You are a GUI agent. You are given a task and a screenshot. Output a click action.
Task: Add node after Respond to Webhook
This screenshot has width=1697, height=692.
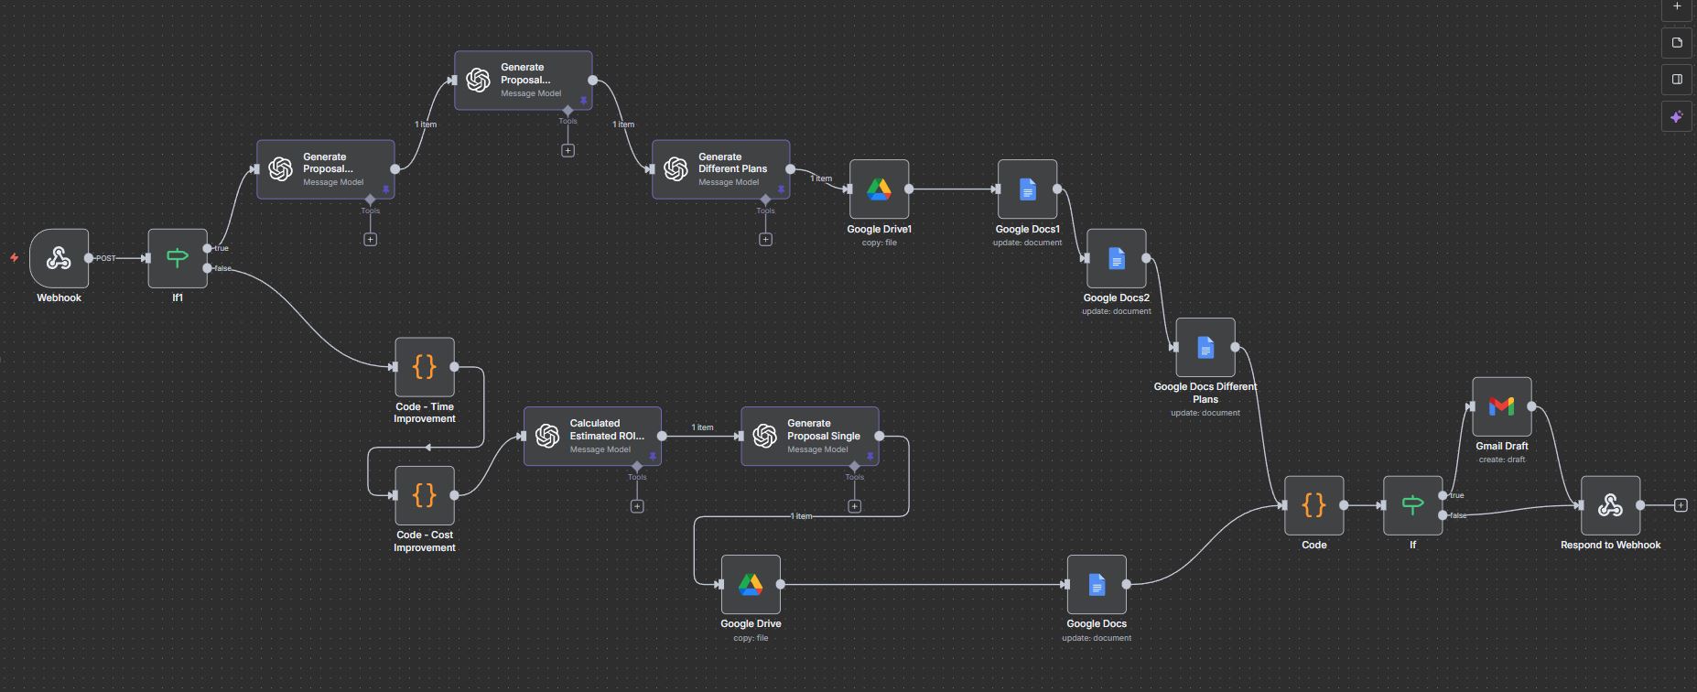pos(1681,505)
